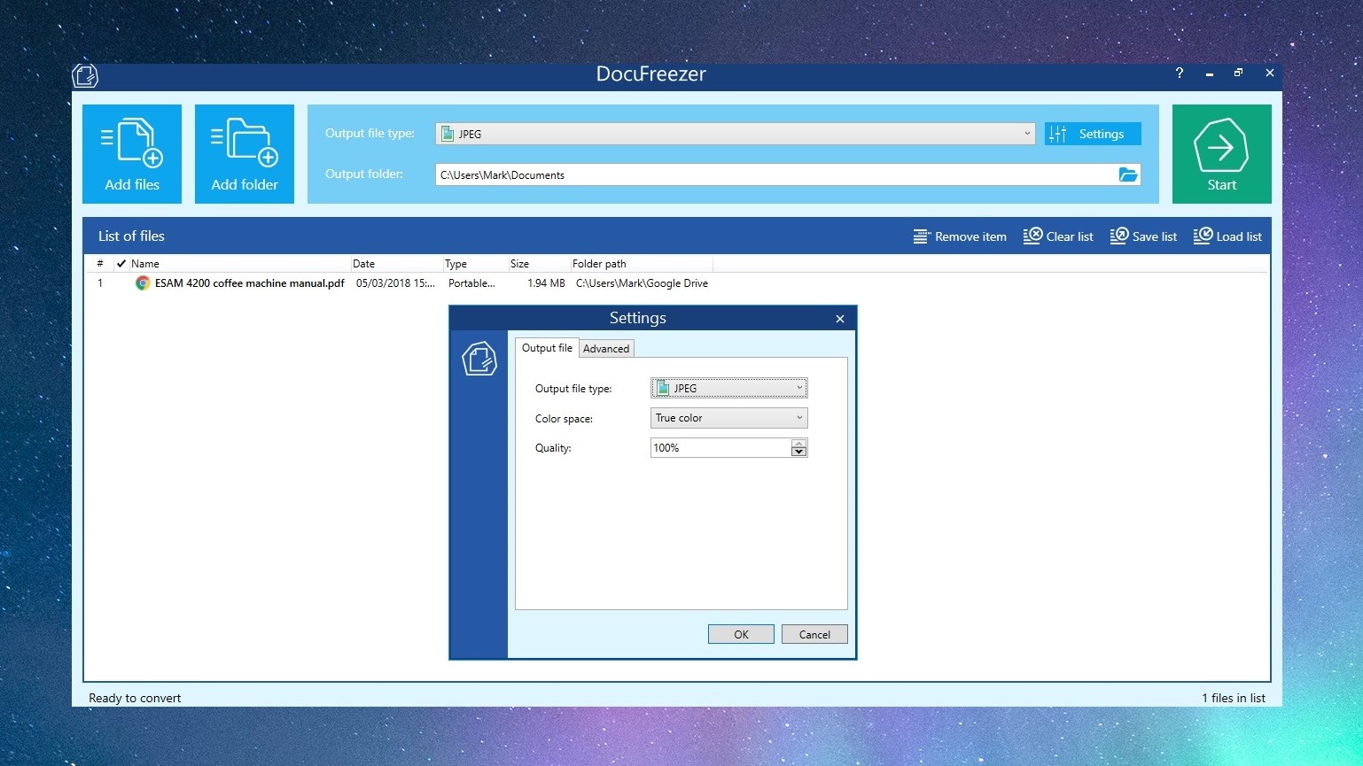Click the C:\Users\Mark\Google Drive path cell
This screenshot has height=766, width=1363.
642,283
